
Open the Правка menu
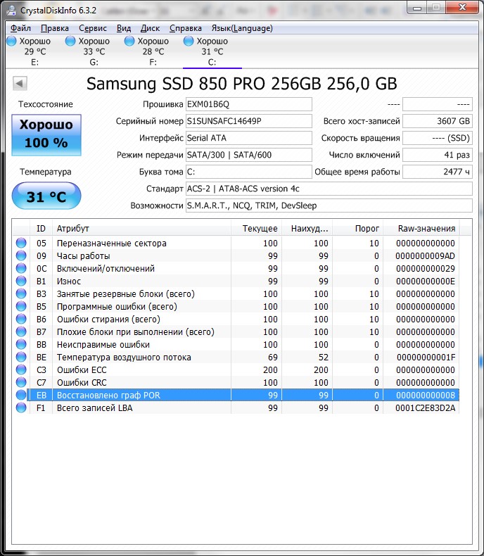[55, 28]
